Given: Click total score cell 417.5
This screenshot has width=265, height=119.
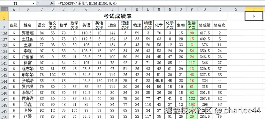Looking at the screenshot, I should [x=205, y=33].
